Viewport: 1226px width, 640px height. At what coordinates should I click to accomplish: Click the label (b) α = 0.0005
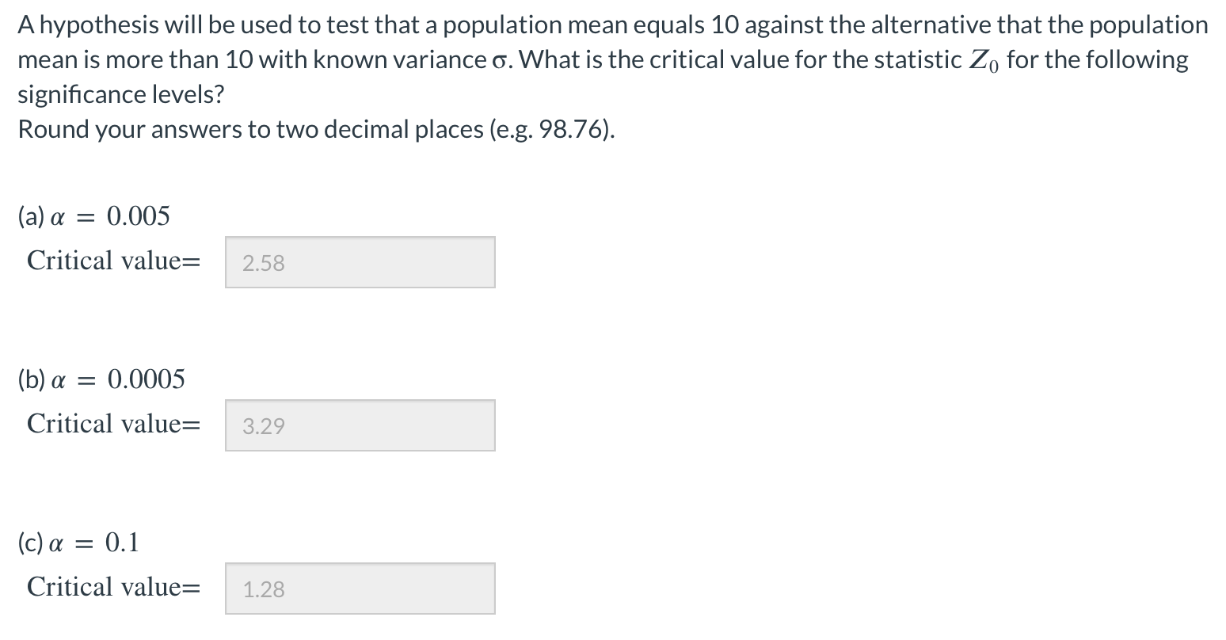pyautogui.click(x=100, y=379)
